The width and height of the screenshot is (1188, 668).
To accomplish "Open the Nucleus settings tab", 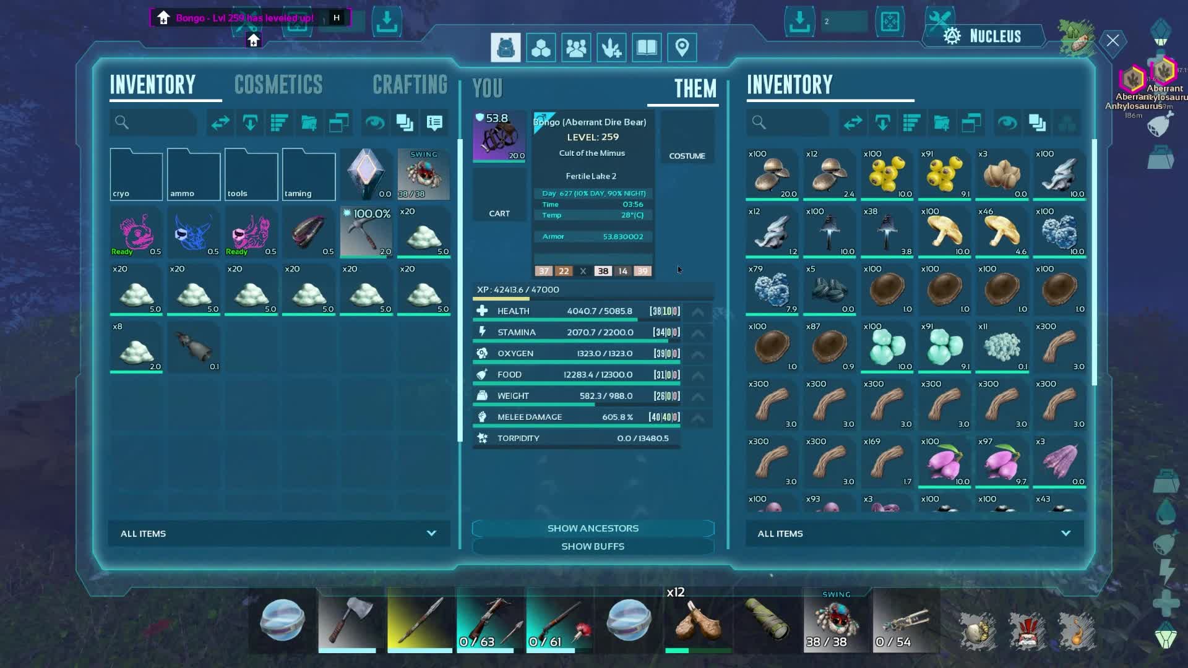I will coord(984,36).
